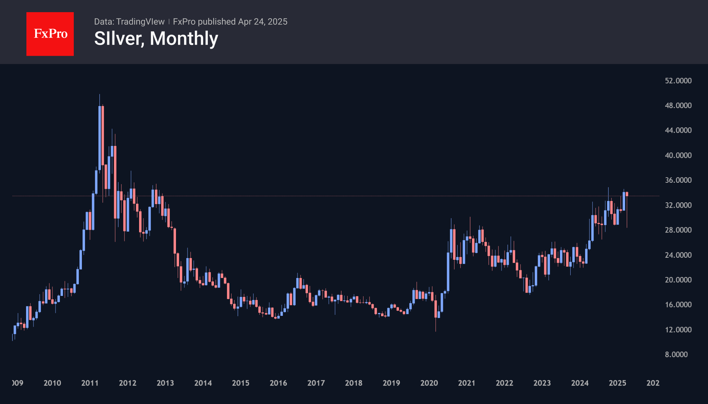Select the 48.0000 price axis label

[x=678, y=105]
